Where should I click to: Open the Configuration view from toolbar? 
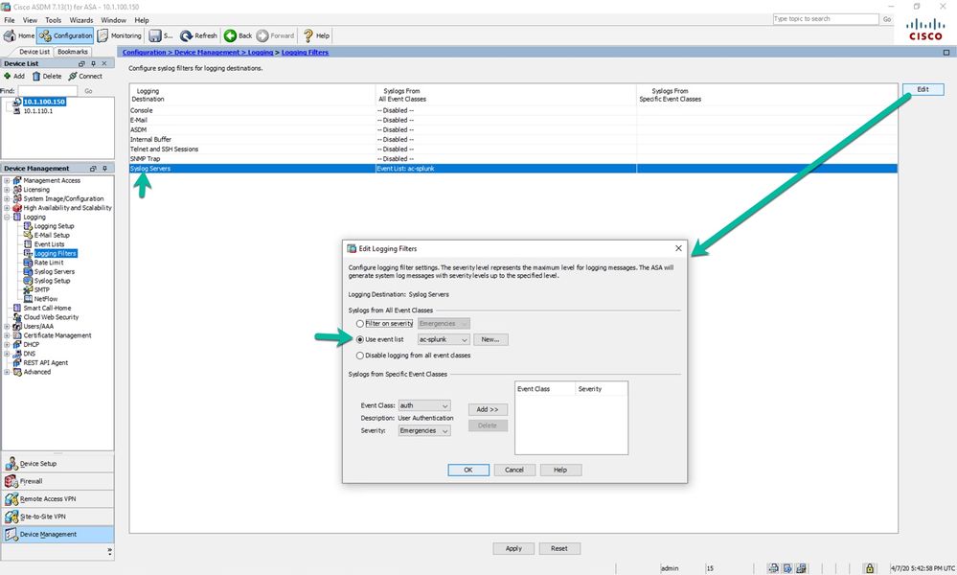pos(65,35)
